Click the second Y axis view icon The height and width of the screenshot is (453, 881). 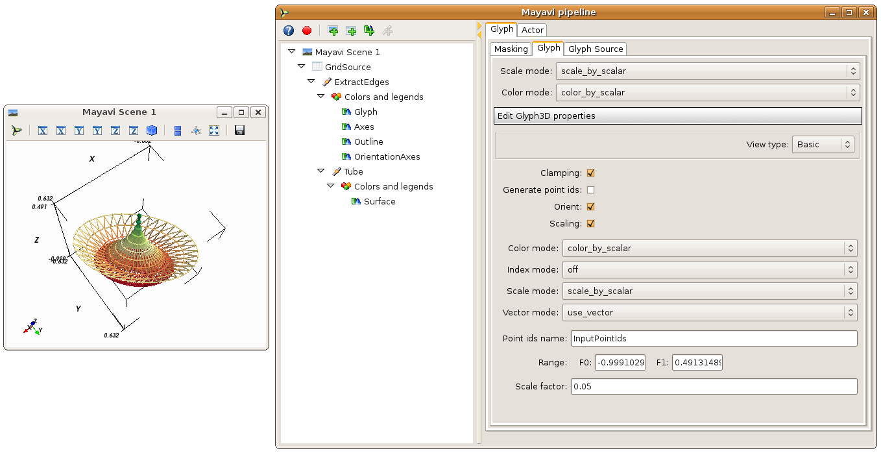coord(97,130)
